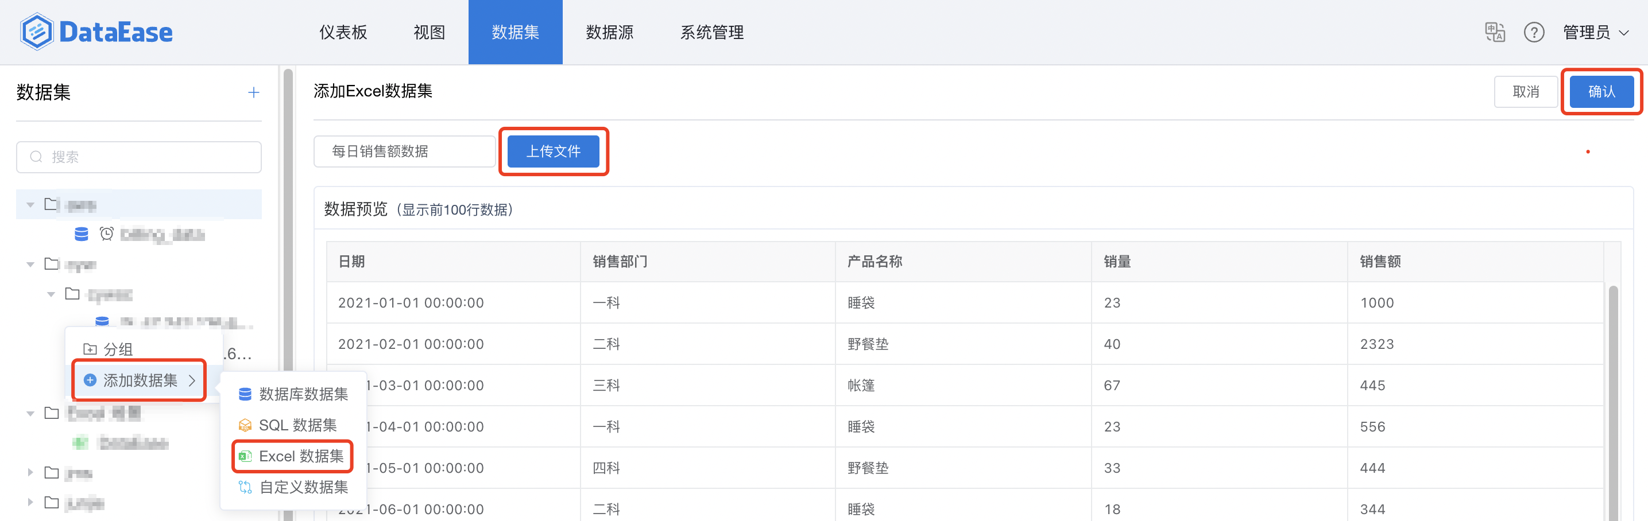This screenshot has height=521, width=1648.
Task: Click the clock schedule icon next to the dataset
Action: point(106,234)
